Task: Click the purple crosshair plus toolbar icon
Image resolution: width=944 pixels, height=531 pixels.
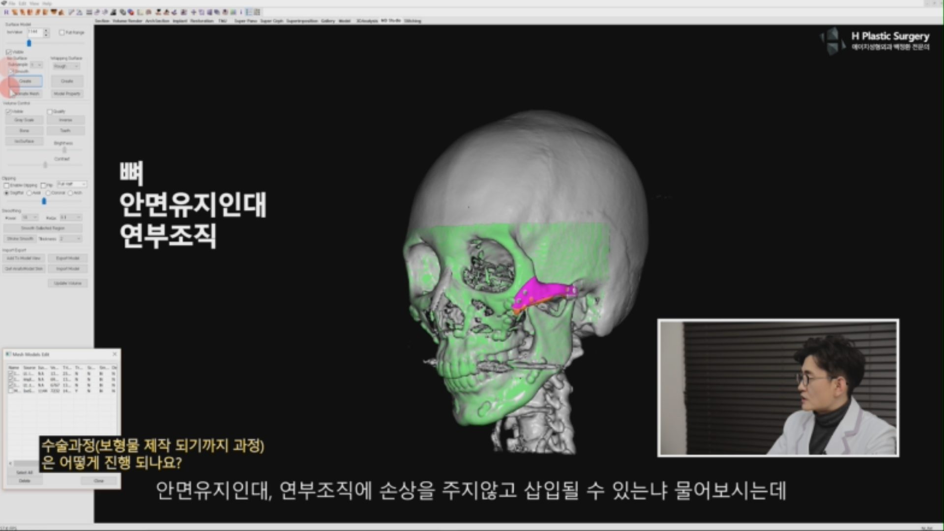Action: (193, 12)
